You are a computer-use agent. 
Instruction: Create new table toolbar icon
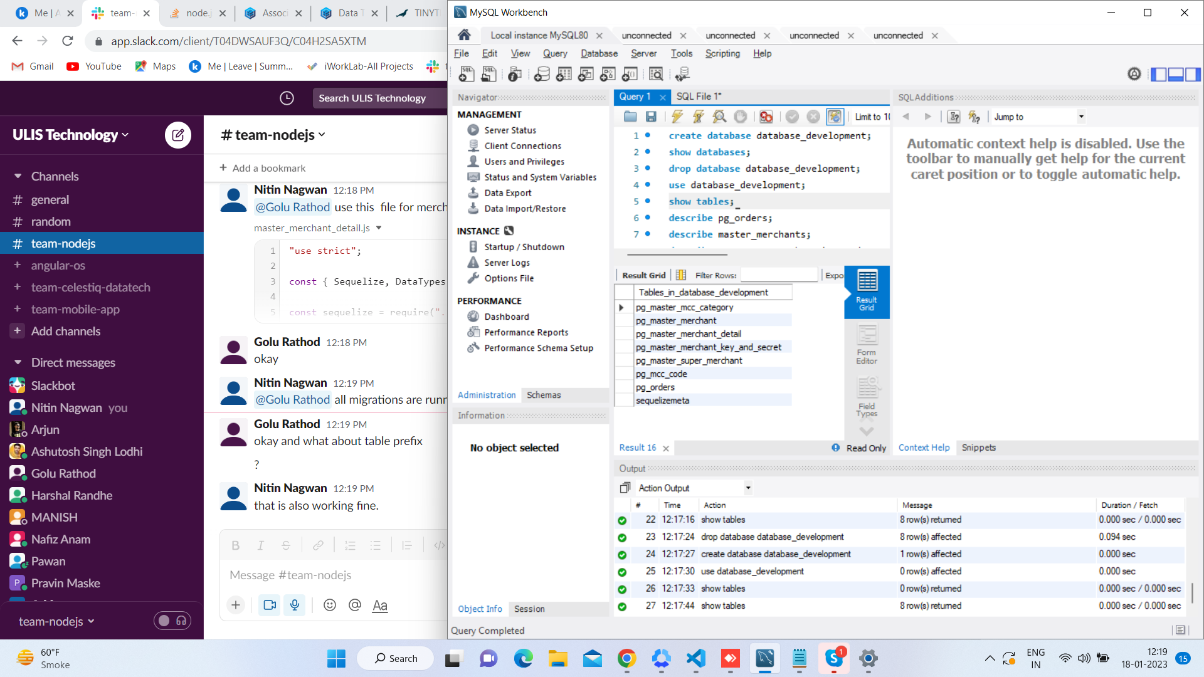[564, 75]
